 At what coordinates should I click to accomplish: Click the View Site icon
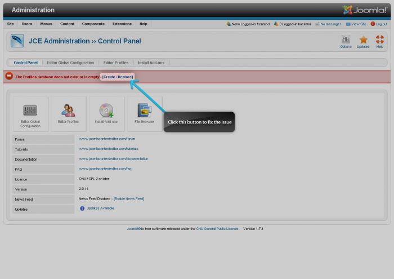348,24
